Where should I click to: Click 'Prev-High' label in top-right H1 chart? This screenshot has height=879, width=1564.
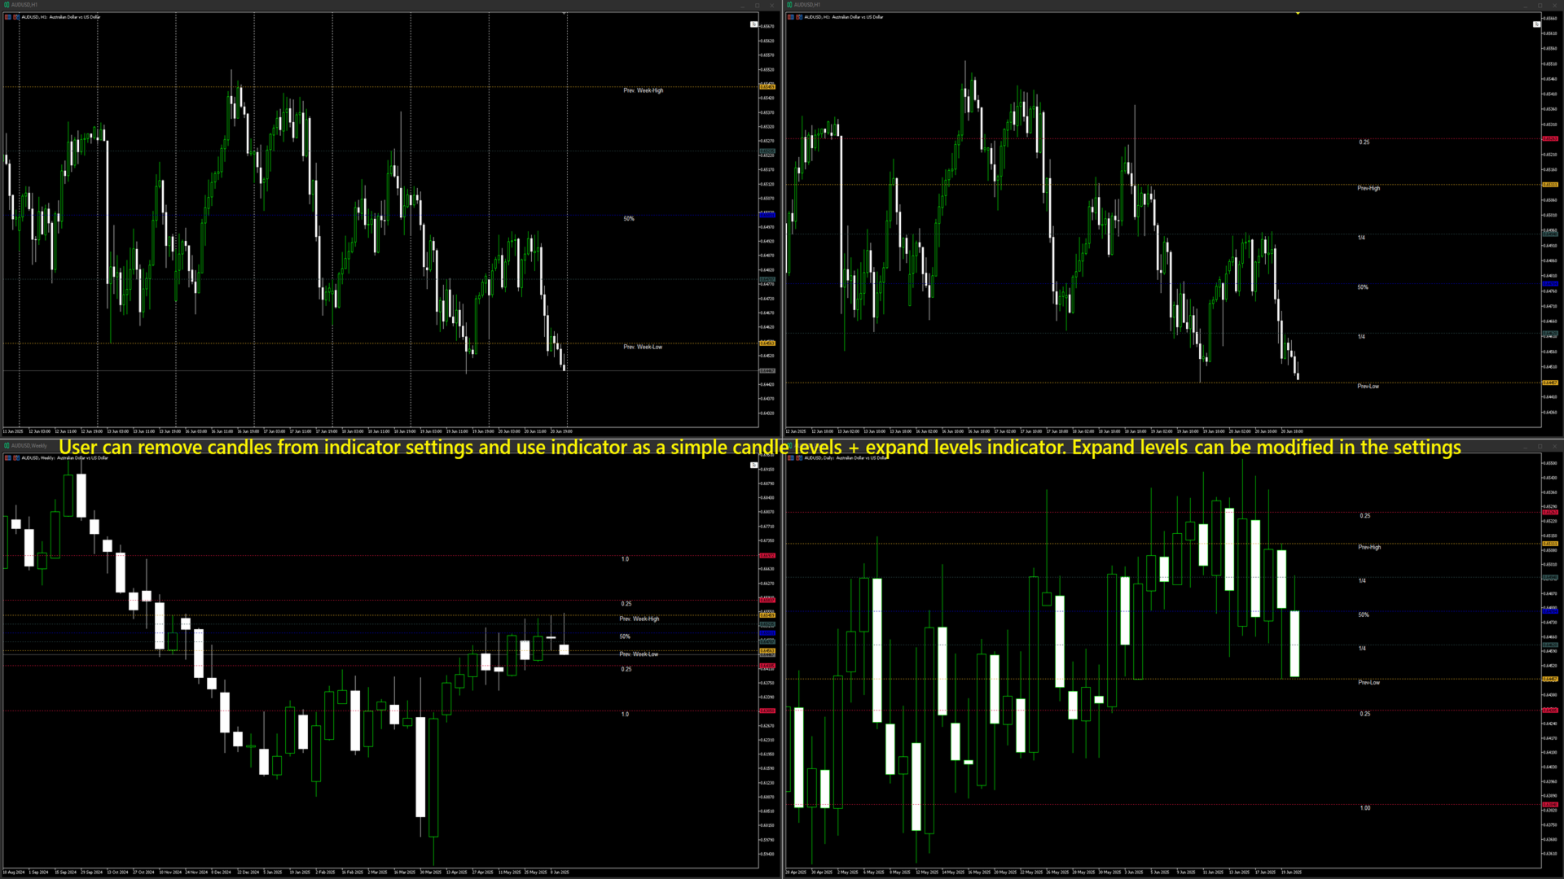[1368, 188]
